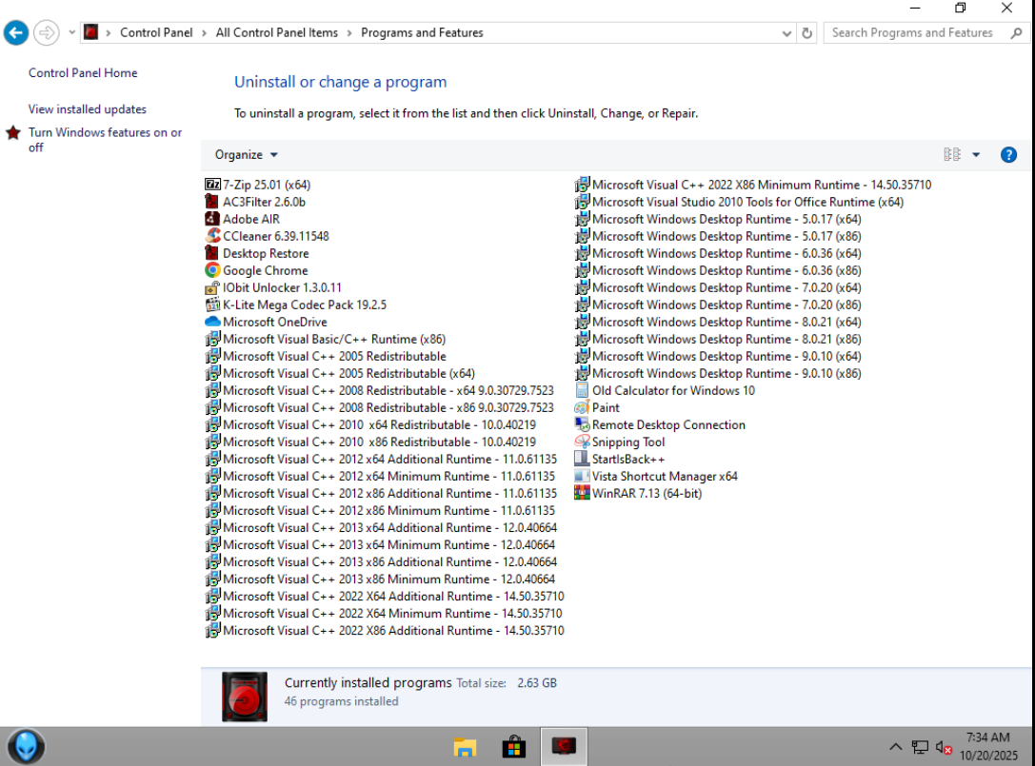The image size is (1035, 766).
Task: Show hidden tray icons chevron
Action: [895, 748]
